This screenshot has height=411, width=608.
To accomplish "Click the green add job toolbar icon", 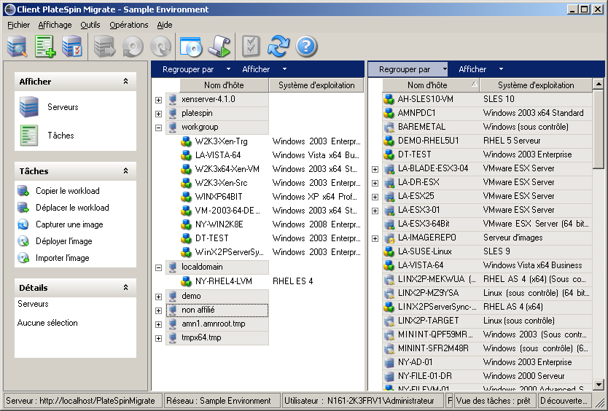I will tap(45, 47).
